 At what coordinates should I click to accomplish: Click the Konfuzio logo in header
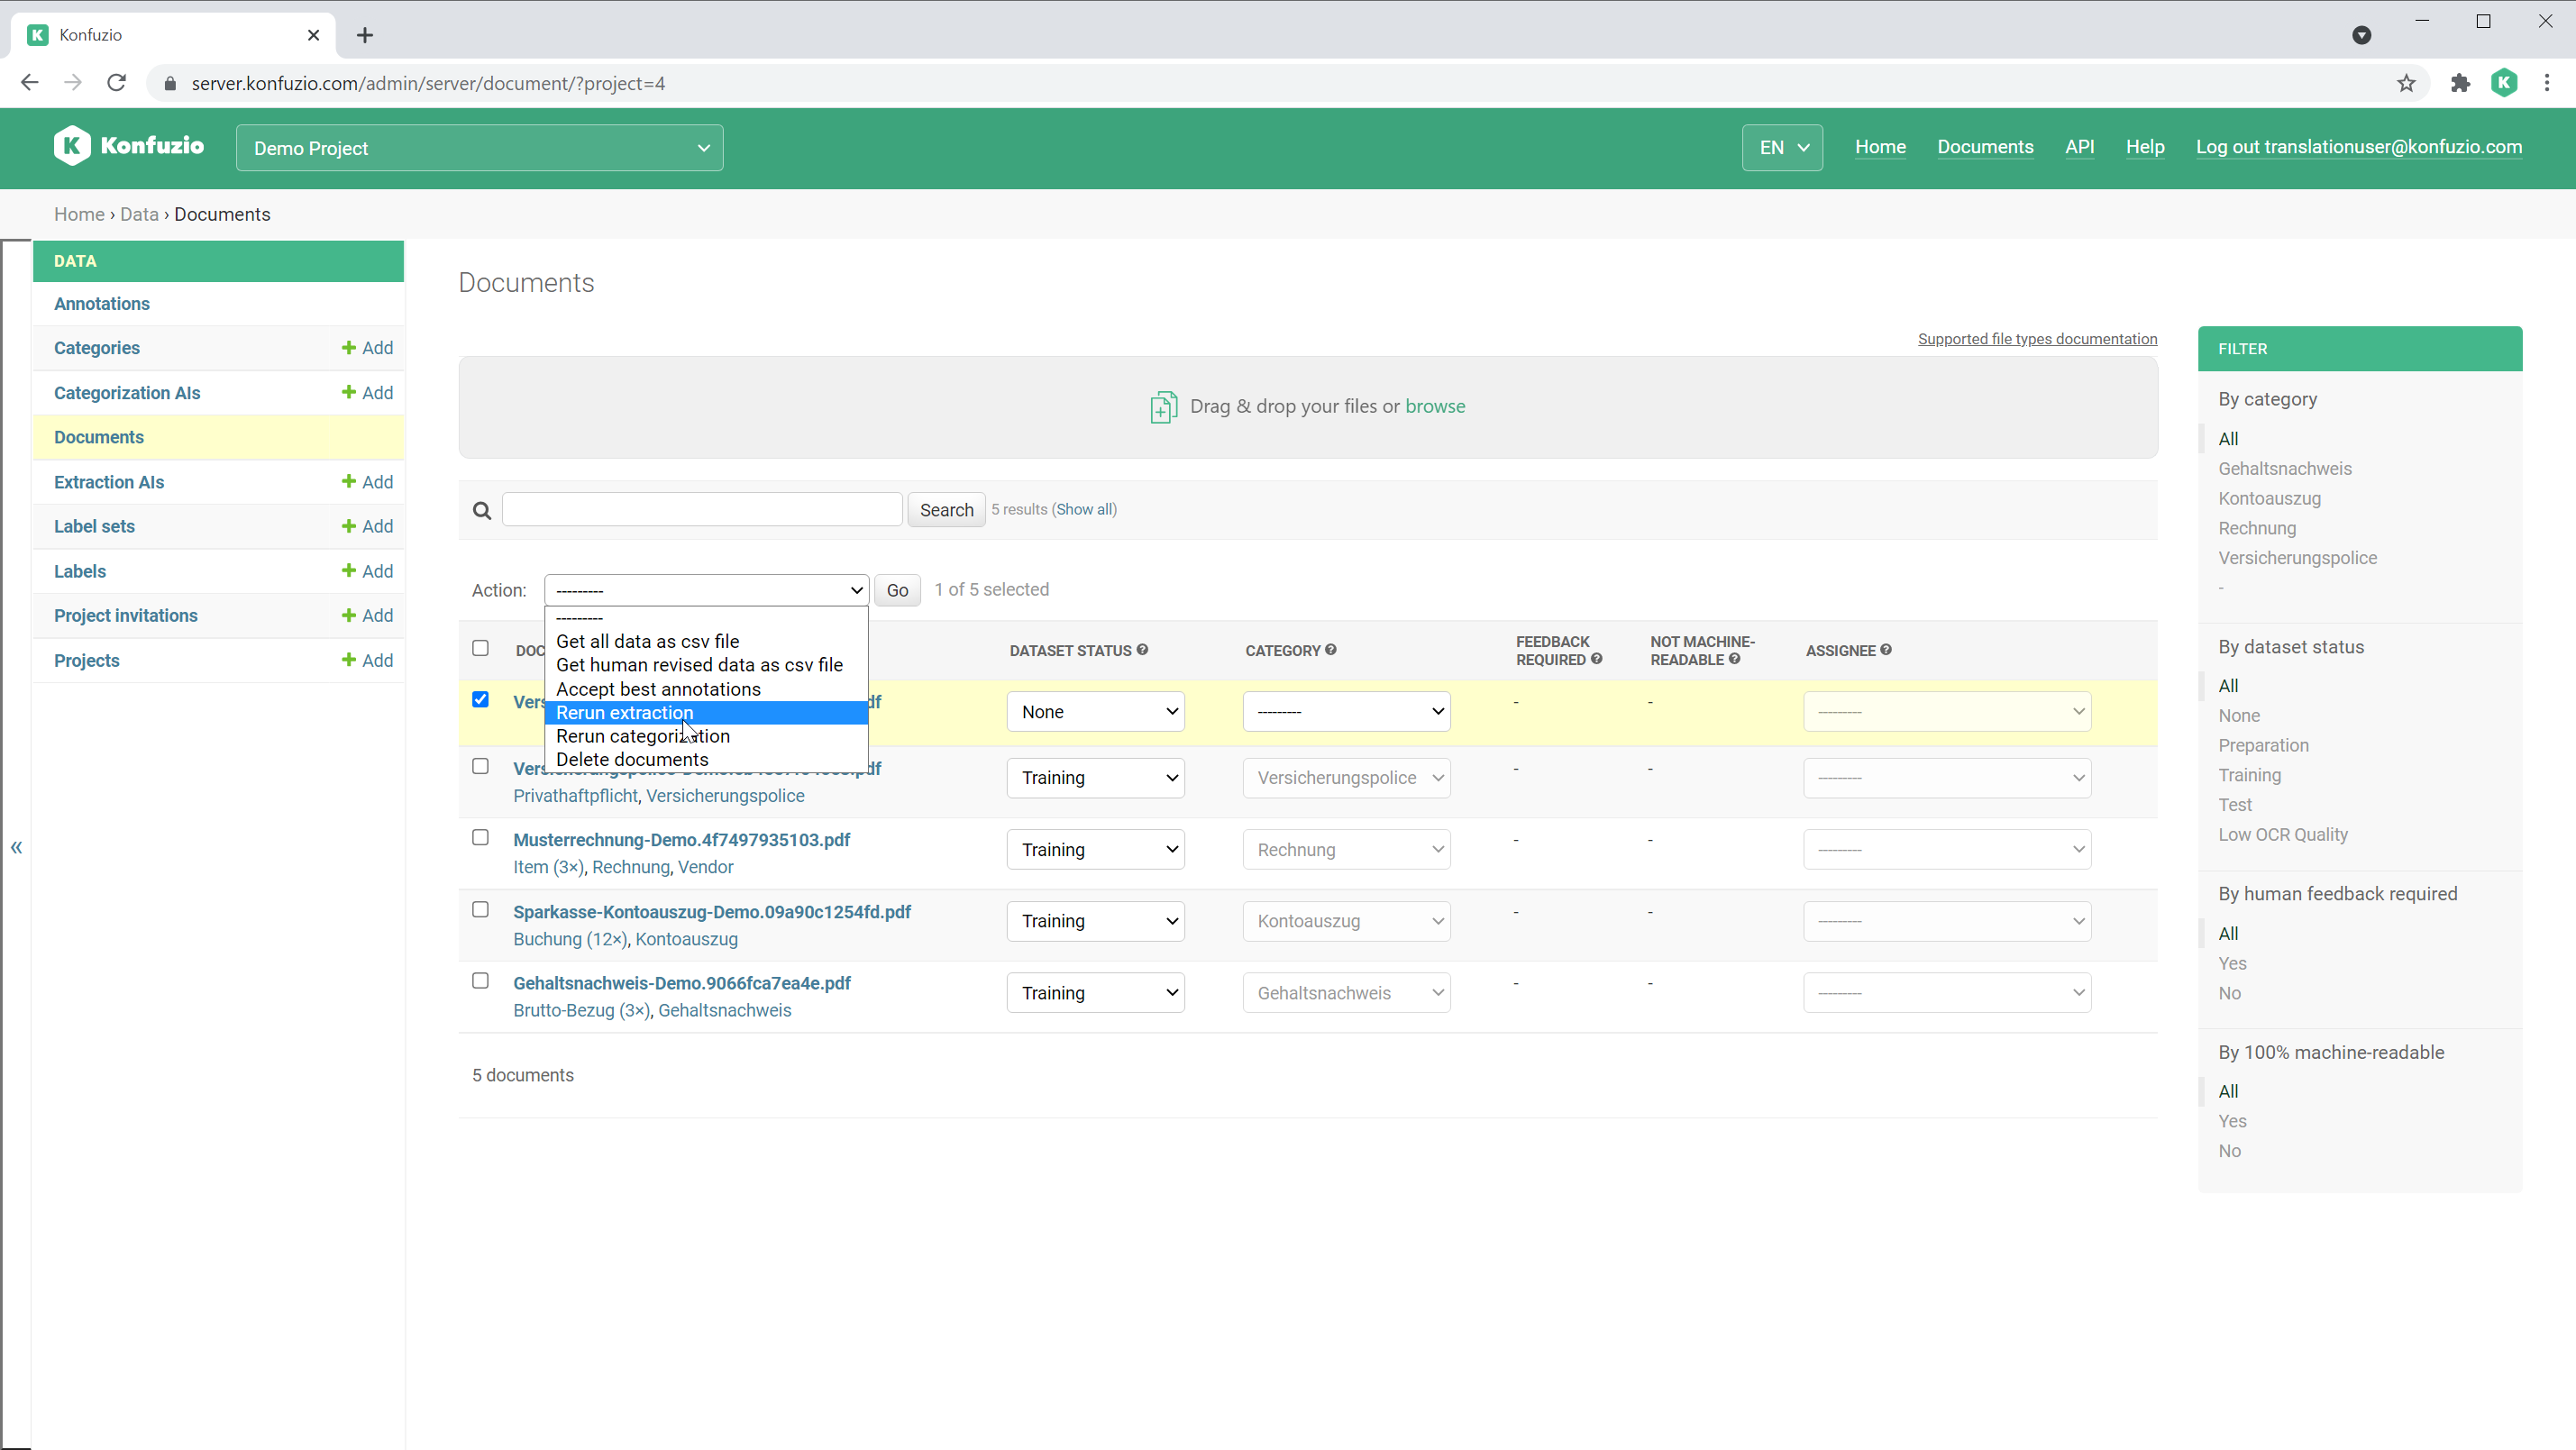point(129,146)
